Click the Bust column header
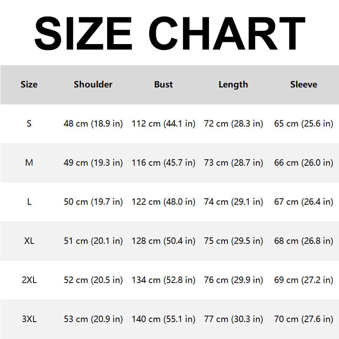Image resolution: width=339 pixels, height=339 pixels. [164, 84]
